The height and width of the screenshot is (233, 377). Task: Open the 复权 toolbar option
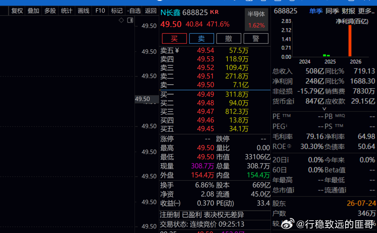coord(17,11)
